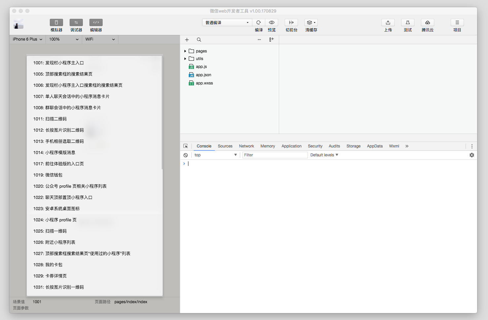Select scene 1011 scan QR code
The width and height of the screenshot is (488, 320).
[x=50, y=119]
